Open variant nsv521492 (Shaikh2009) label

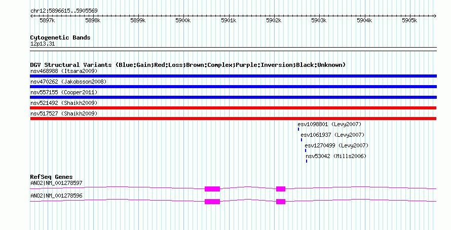(64, 103)
